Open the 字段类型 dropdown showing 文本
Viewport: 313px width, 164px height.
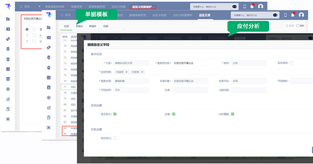pos(131,90)
